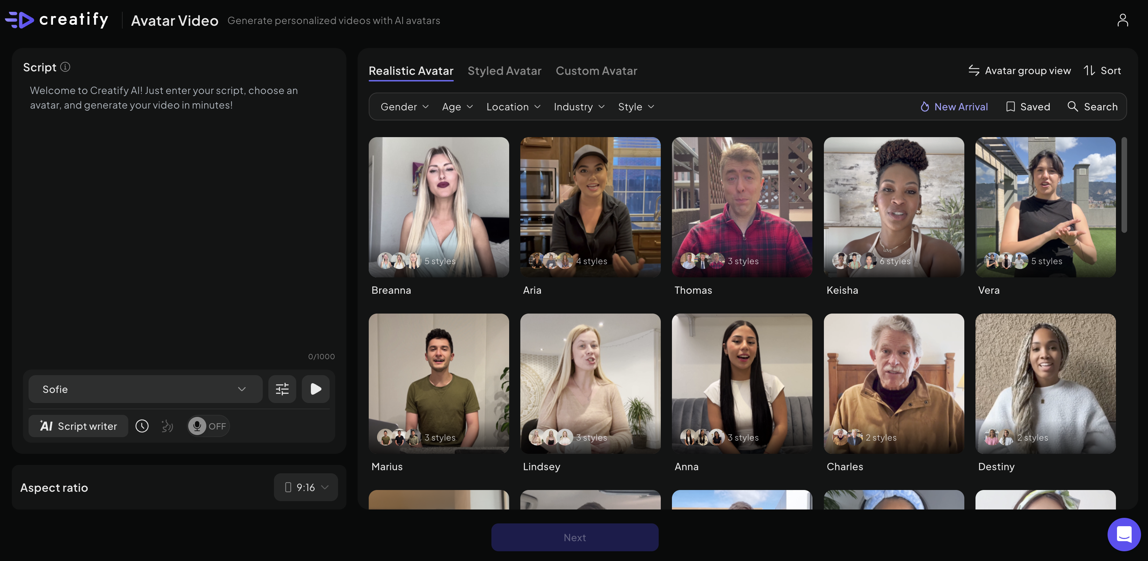Switch to the Custom Avatar tab
This screenshot has height=561, width=1148.
pos(596,71)
